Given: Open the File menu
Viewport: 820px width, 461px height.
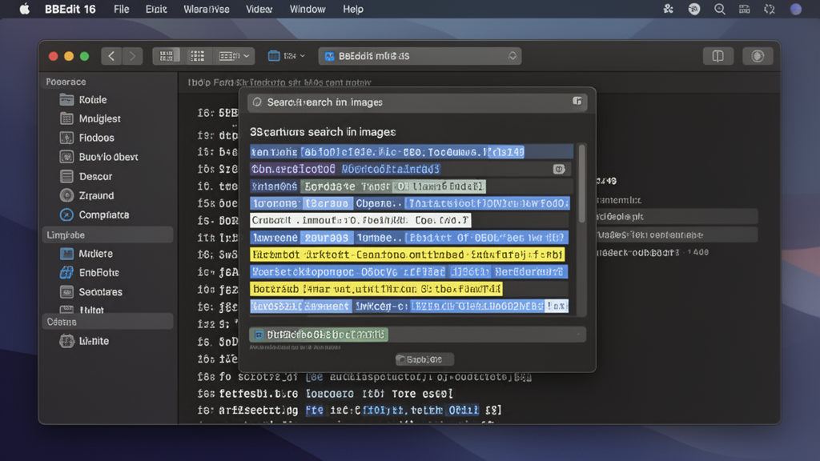Looking at the screenshot, I should pos(122,9).
